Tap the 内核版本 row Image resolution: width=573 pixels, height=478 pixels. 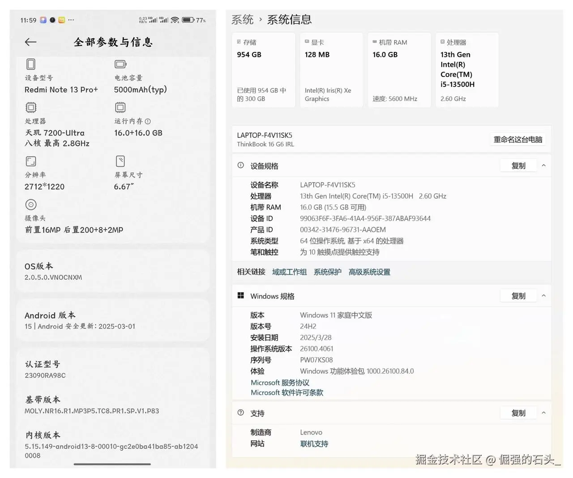click(113, 444)
